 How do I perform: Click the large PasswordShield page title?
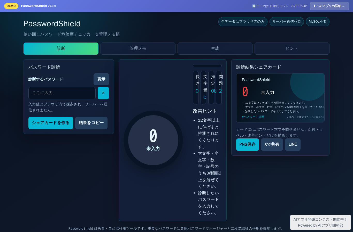click(x=52, y=23)
